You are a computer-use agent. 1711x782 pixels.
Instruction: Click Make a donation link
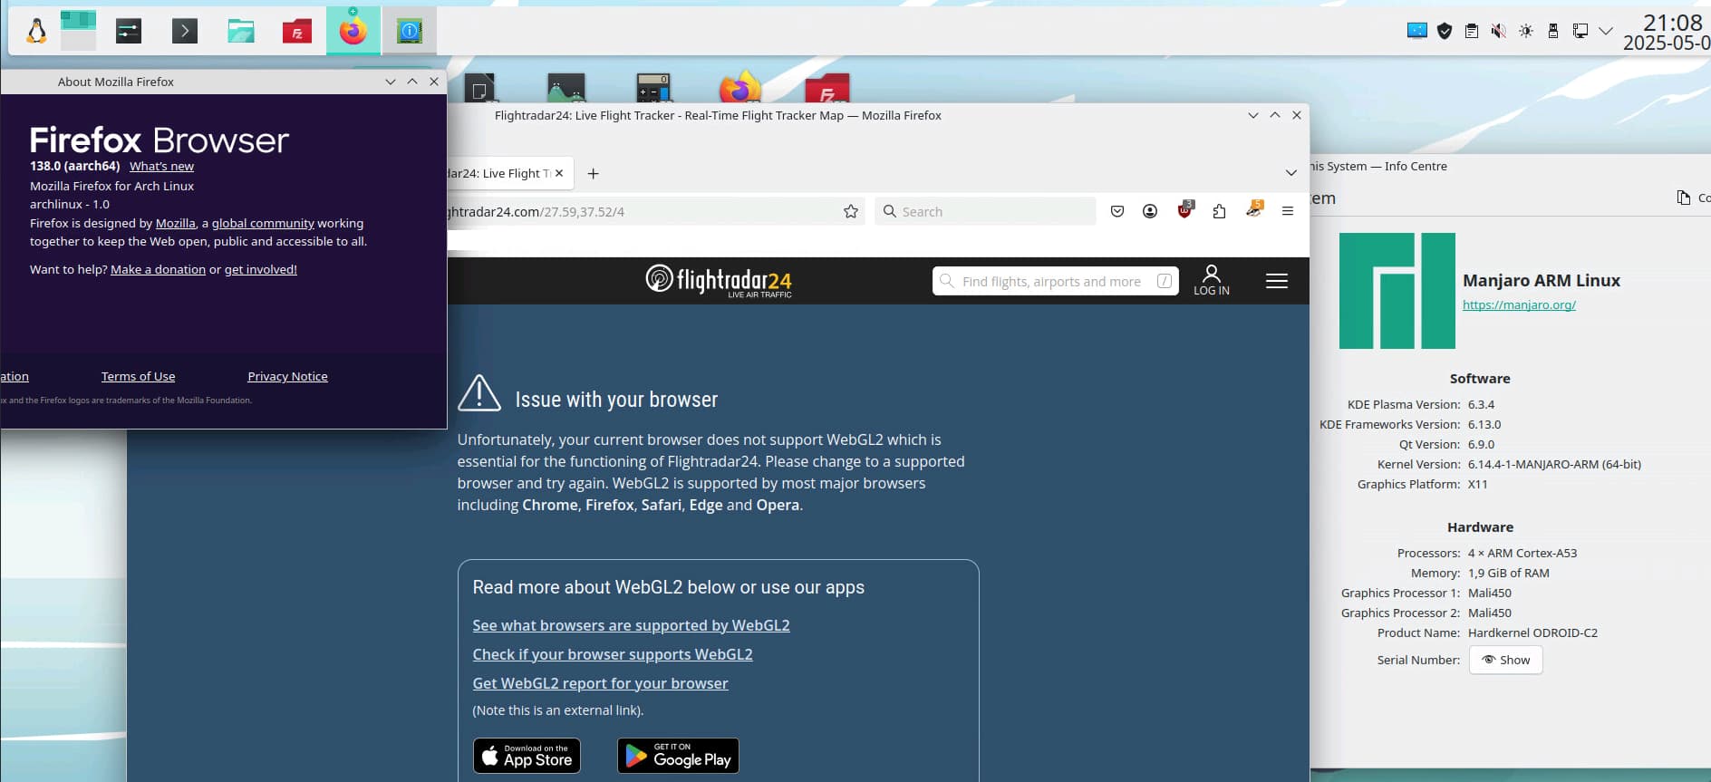[x=158, y=269]
